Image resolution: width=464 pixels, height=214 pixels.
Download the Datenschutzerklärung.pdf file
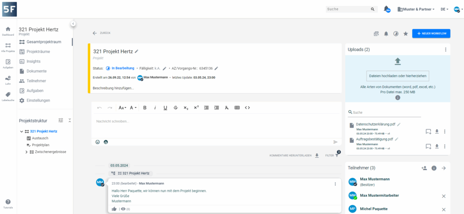437,131
